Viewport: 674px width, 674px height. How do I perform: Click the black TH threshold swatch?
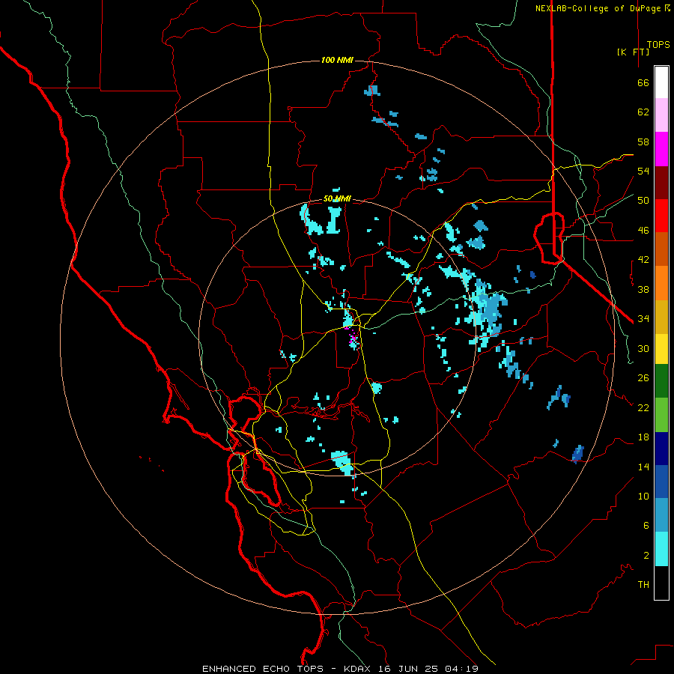click(661, 583)
